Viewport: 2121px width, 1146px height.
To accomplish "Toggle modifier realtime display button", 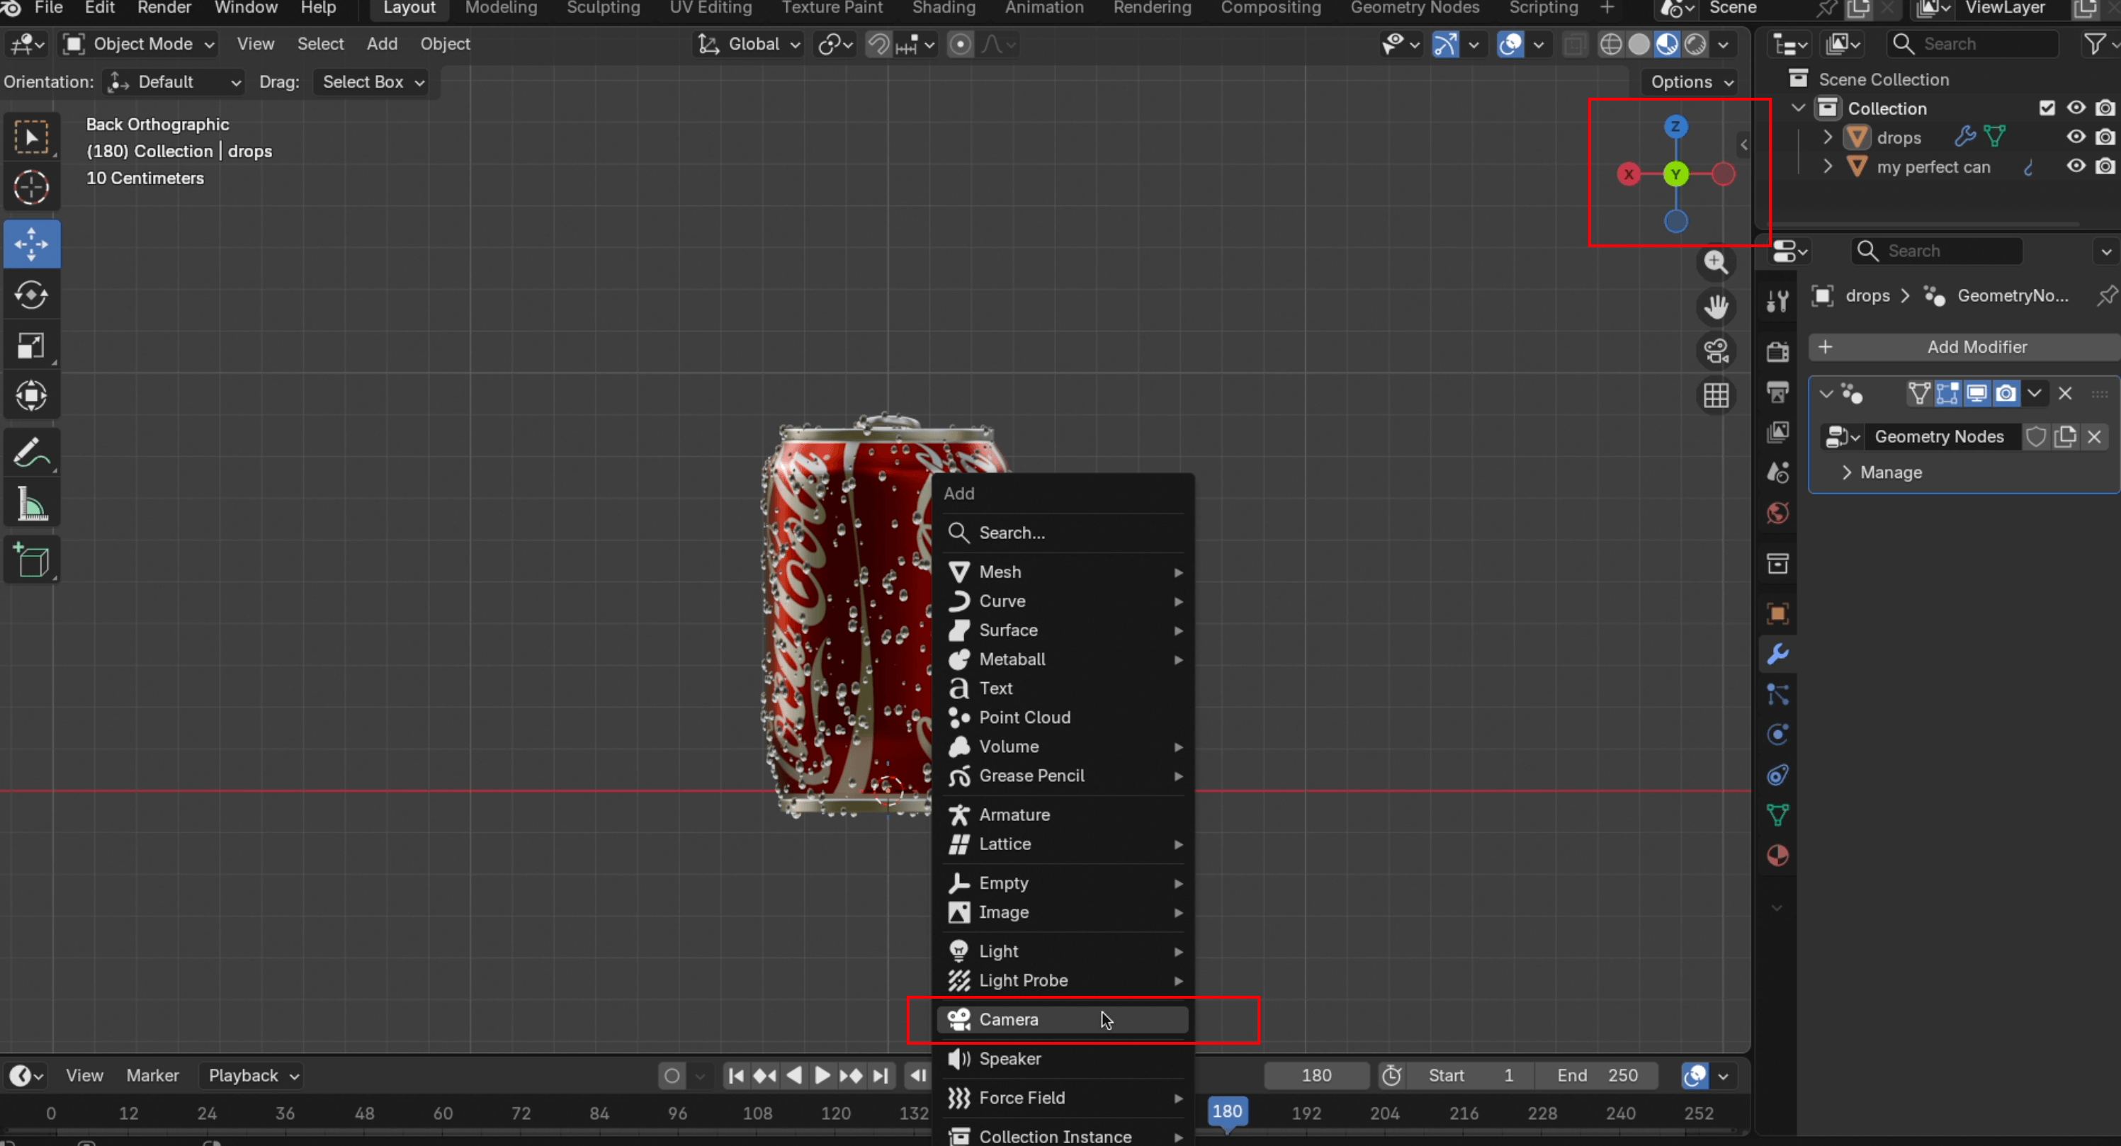I will tap(1977, 394).
